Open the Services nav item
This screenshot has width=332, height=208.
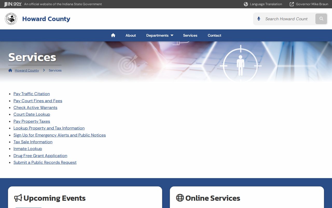[190, 35]
